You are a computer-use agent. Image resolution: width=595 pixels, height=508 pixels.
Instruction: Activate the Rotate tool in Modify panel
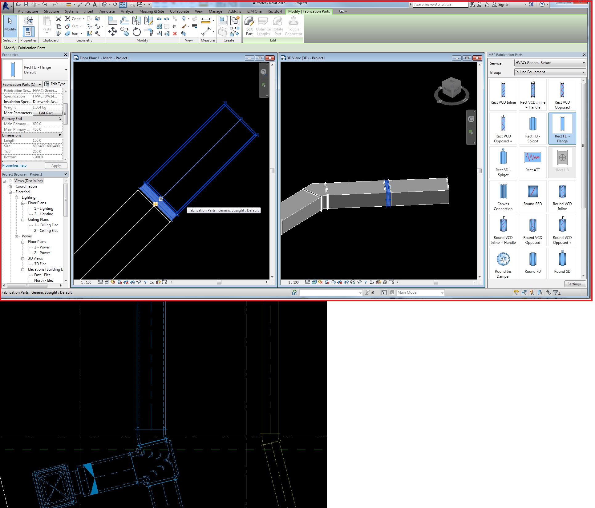pos(136,32)
